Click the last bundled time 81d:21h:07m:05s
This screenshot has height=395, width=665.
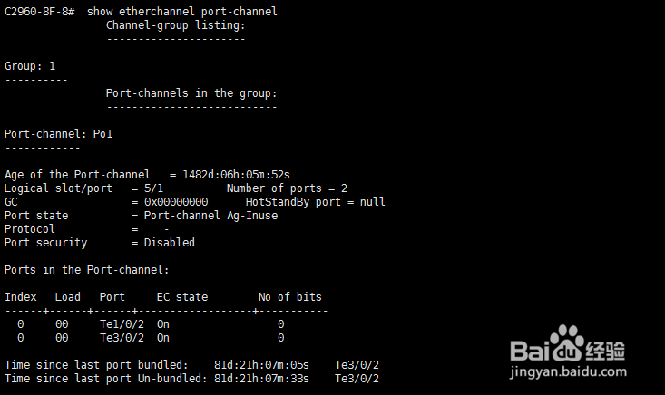point(261,365)
